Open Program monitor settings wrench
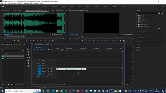The height and width of the screenshot is (93, 166). tap(122, 34)
